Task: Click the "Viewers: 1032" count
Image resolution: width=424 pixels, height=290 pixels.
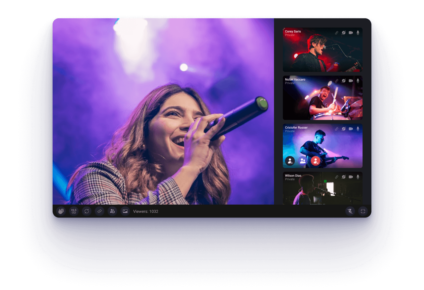Action: point(146,212)
